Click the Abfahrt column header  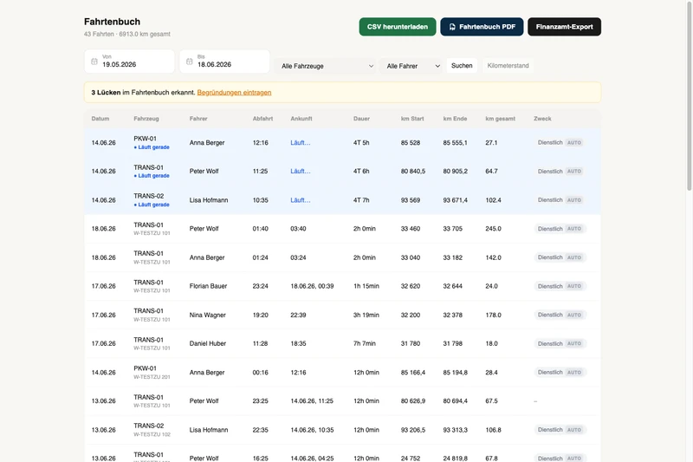pyautogui.click(x=262, y=119)
